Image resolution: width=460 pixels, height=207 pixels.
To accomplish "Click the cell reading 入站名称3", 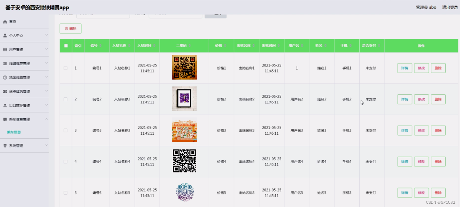I will pyautogui.click(x=122, y=130).
